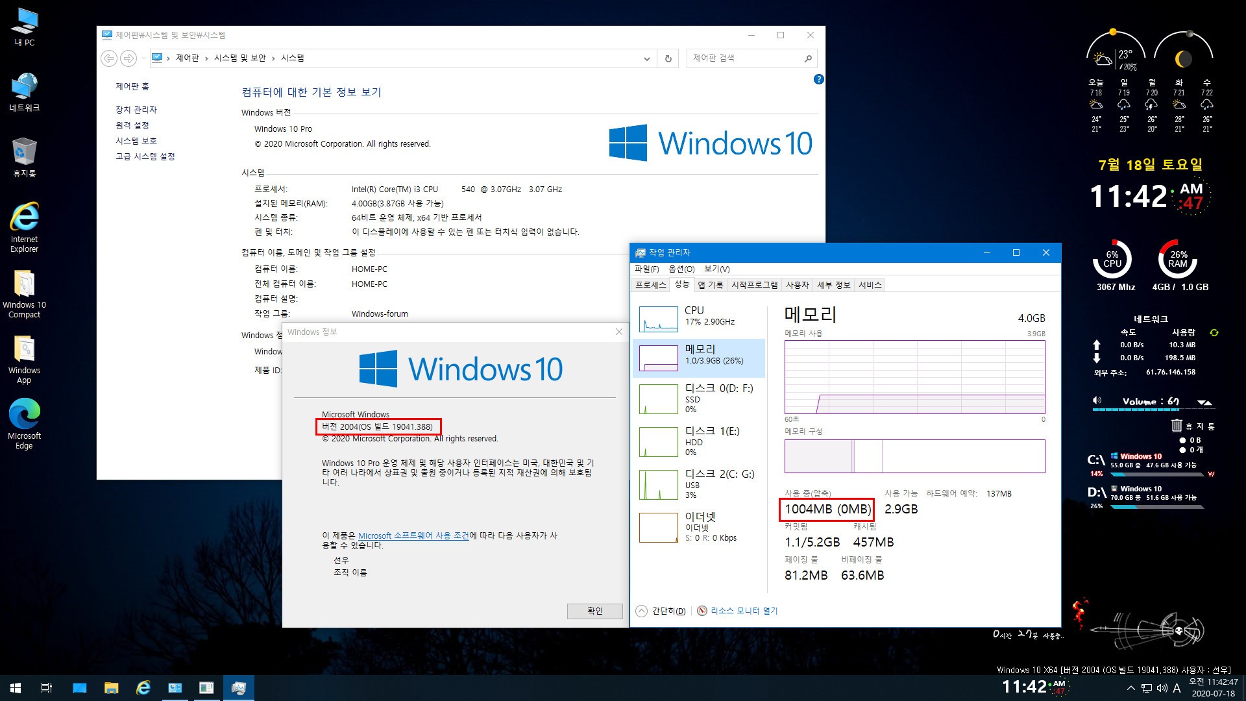Open recent locations dropdown next to forward arrow
1246x701 pixels.
143,58
